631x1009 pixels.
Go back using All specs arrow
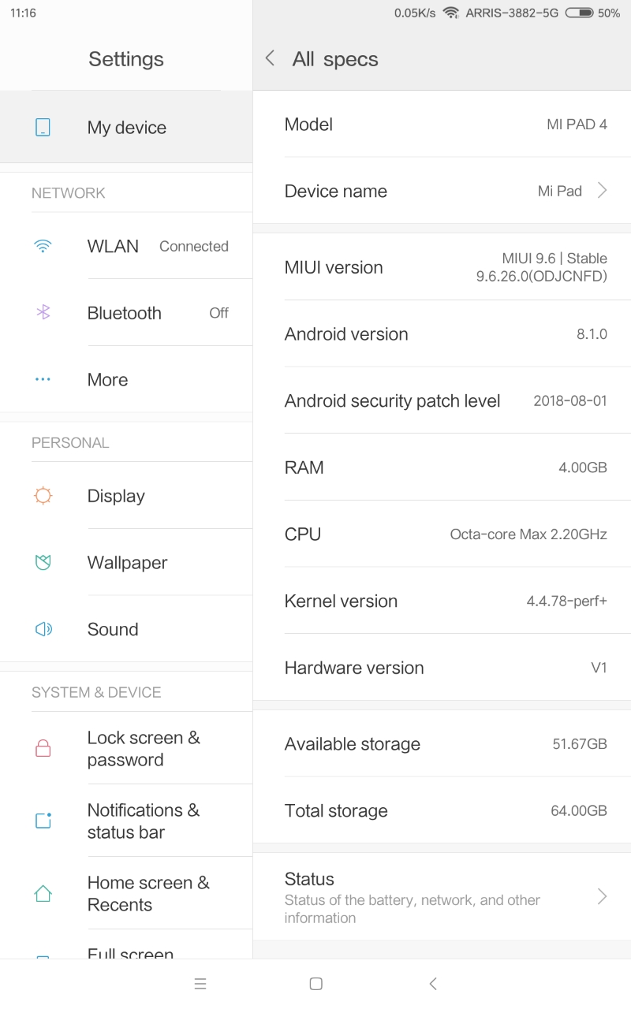[x=271, y=58]
